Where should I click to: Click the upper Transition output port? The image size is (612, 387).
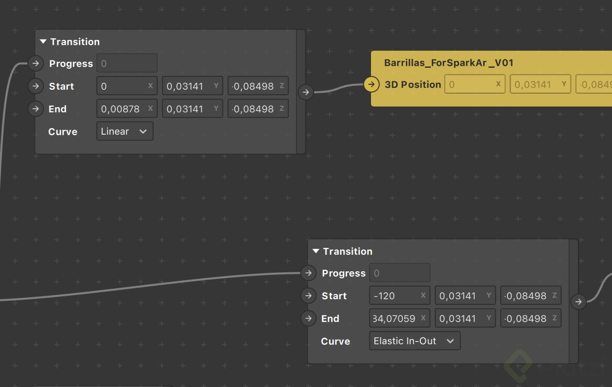[x=306, y=92]
